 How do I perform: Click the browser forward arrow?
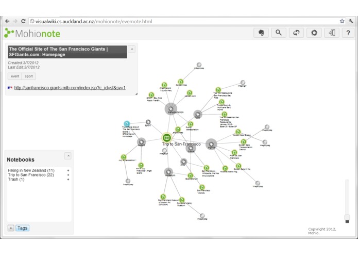click(x=15, y=21)
